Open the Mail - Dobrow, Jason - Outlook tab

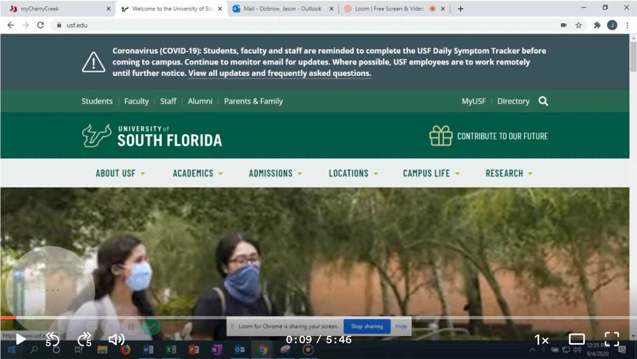282,8
